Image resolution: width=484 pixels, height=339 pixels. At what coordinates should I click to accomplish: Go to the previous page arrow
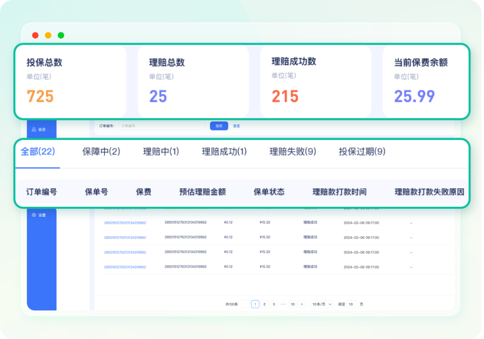[246, 304]
